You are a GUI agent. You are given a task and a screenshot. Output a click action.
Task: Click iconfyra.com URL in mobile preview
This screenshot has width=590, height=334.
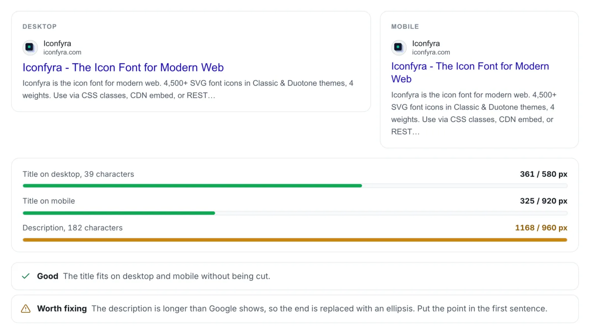431,52
